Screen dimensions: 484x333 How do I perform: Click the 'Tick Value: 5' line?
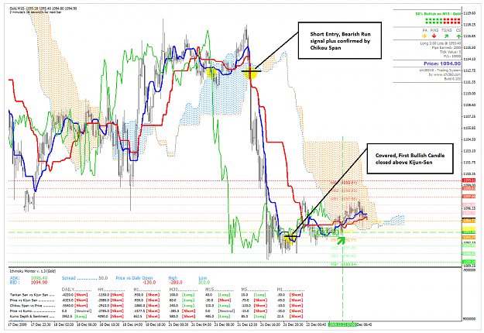click(450, 52)
